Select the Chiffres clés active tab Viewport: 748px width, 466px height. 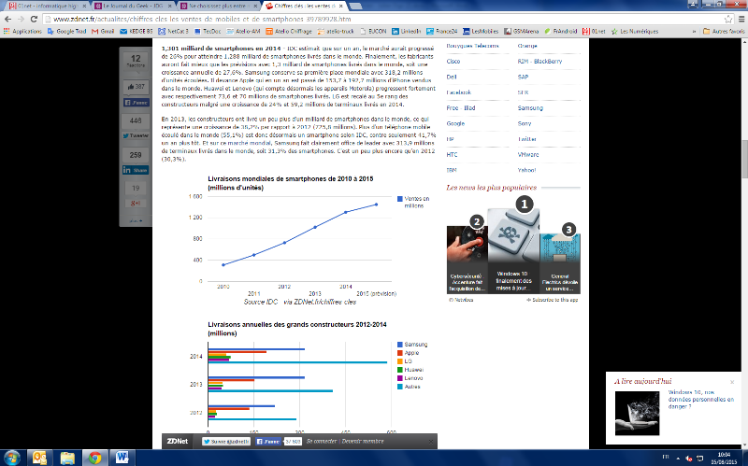coord(306,6)
